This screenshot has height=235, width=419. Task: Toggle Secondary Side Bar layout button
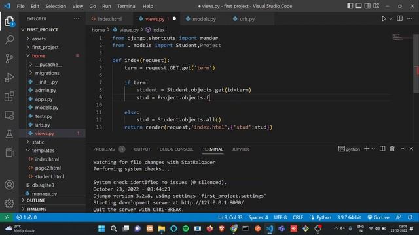(367, 6)
